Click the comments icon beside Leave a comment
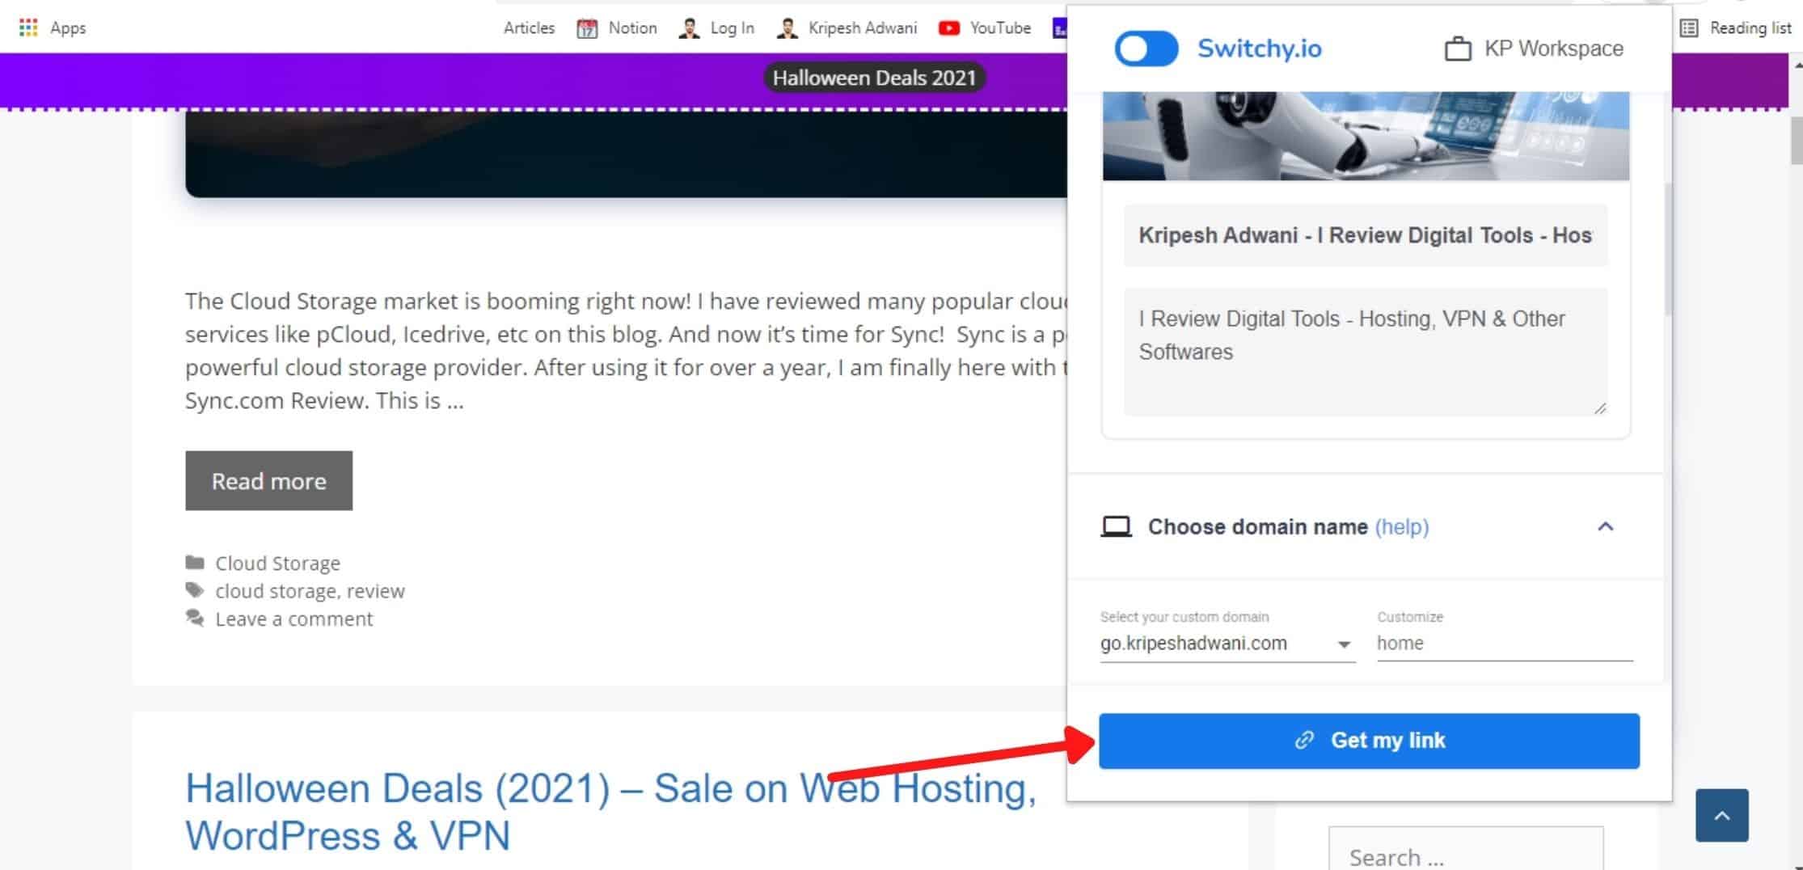 [x=195, y=618]
